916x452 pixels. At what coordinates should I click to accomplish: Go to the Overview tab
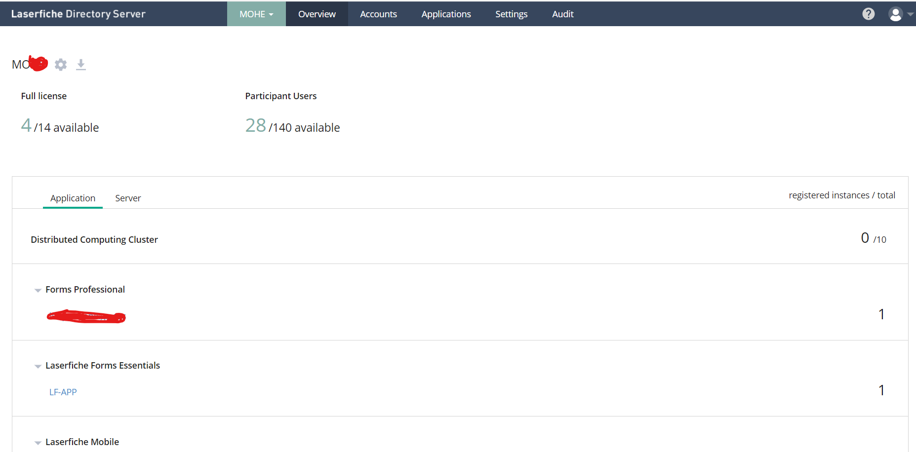pos(317,14)
